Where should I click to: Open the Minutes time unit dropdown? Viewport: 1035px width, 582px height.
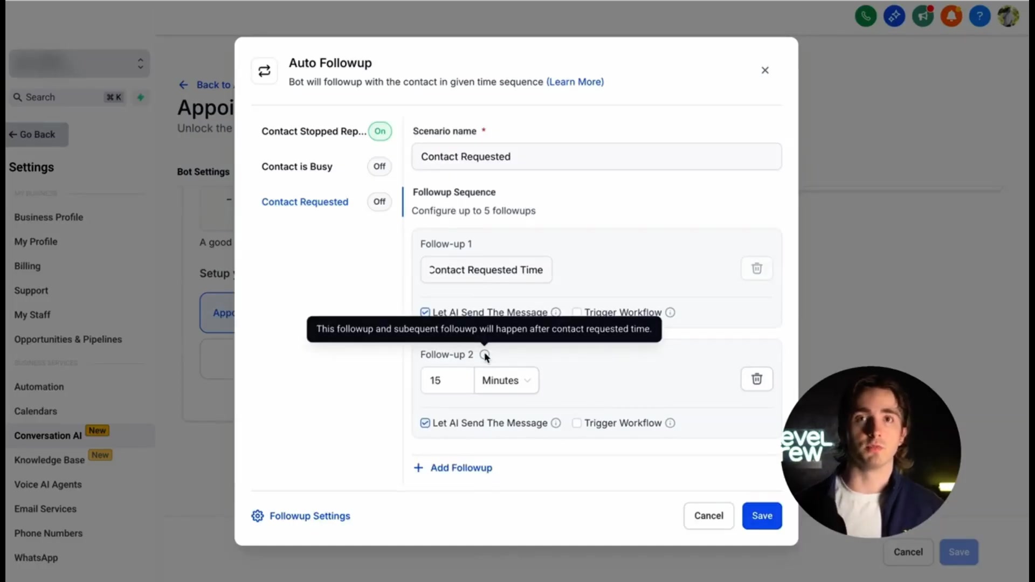tap(506, 380)
